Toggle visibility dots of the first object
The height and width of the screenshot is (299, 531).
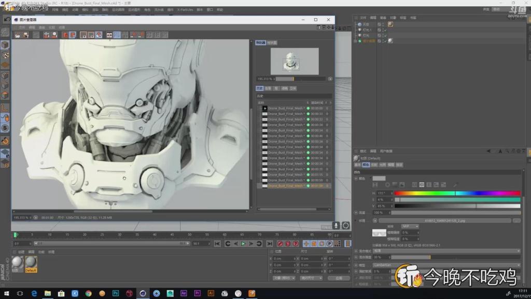pyautogui.click(x=383, y=24)
